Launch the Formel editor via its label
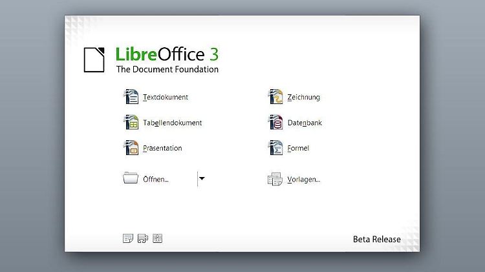This screenshot has height=272, width=485. tap(298, 149)
